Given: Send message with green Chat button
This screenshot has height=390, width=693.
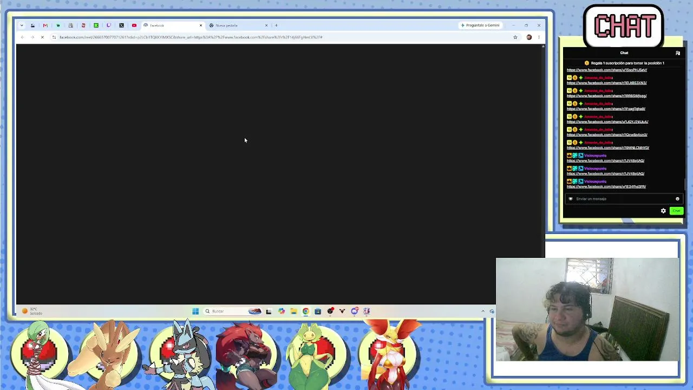Looking at the screenshot, I should point(676,211).
